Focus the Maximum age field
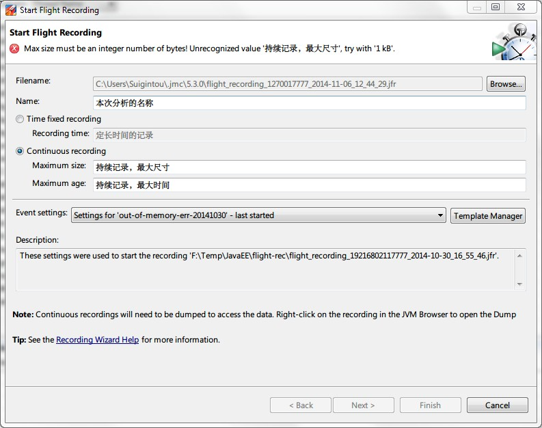This screenshot has height=428, width=542. tap(310, 185)
